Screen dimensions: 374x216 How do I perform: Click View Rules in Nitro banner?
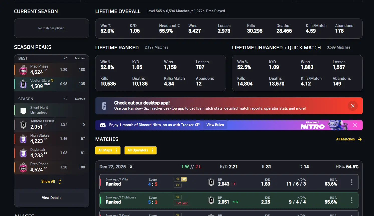coord(215,125)
